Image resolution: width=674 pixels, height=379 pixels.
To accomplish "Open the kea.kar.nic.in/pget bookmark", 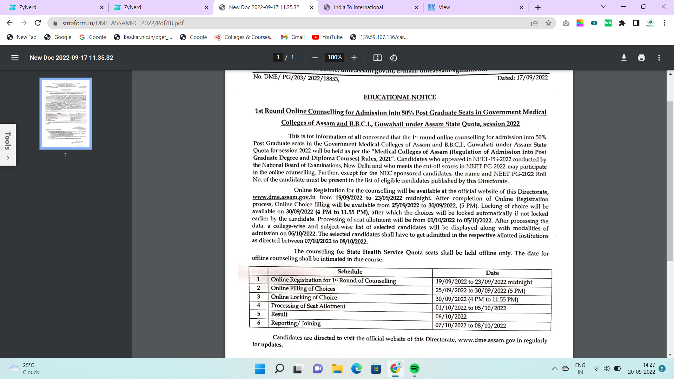I will pos(143,37).
